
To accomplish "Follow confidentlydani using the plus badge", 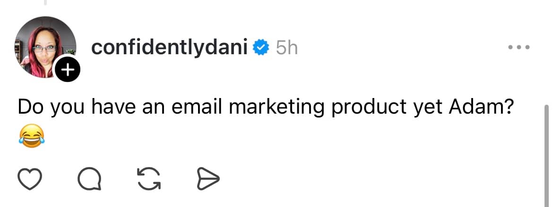I will coord(69,71).
